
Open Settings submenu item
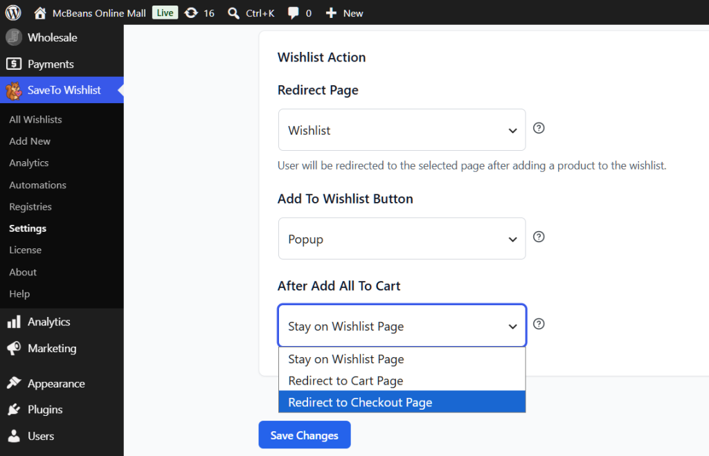[28, 228]
